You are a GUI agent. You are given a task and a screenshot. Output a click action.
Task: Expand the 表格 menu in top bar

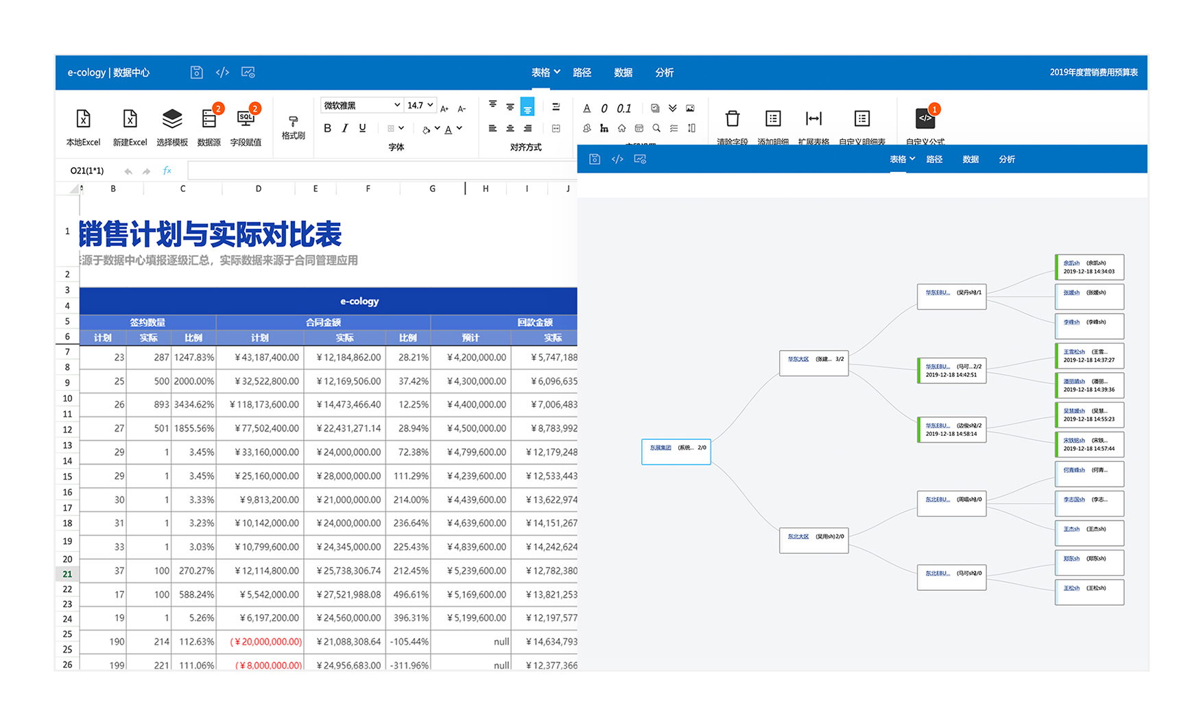point(545,73)
